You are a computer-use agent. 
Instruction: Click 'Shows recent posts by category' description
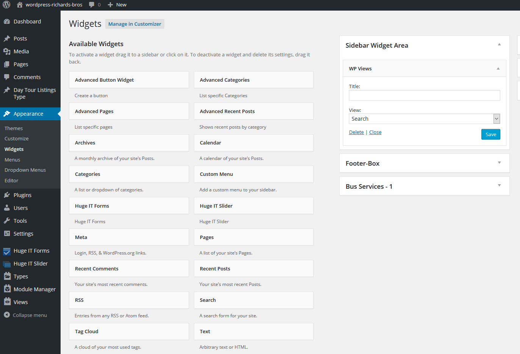(233, 127)
